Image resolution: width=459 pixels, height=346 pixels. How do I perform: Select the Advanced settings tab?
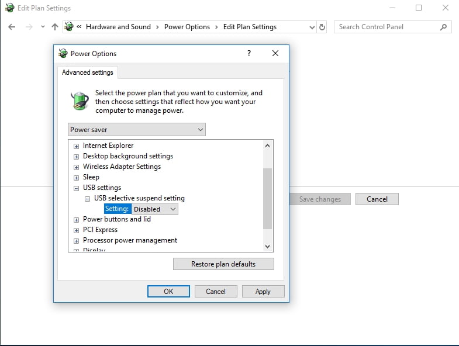(88, 72)
